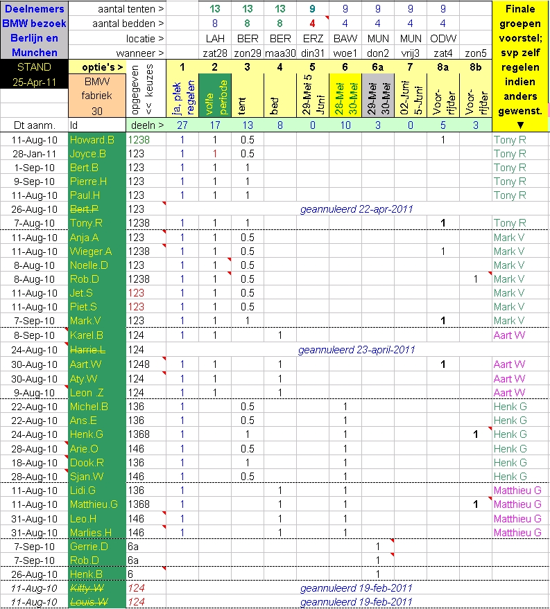The width and height of the screenshot is (550, 609).
Task: Click the 'LAH' location cell
Action: [214, 38]
